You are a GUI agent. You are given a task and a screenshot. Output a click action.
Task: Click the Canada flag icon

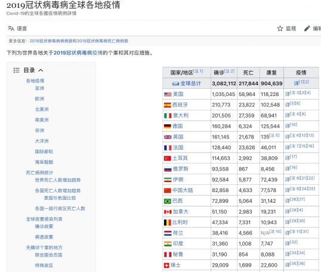168,212
